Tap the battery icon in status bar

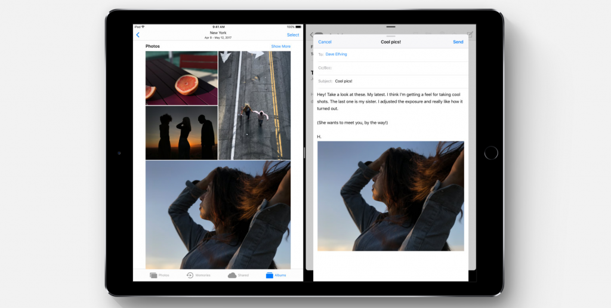299,27
